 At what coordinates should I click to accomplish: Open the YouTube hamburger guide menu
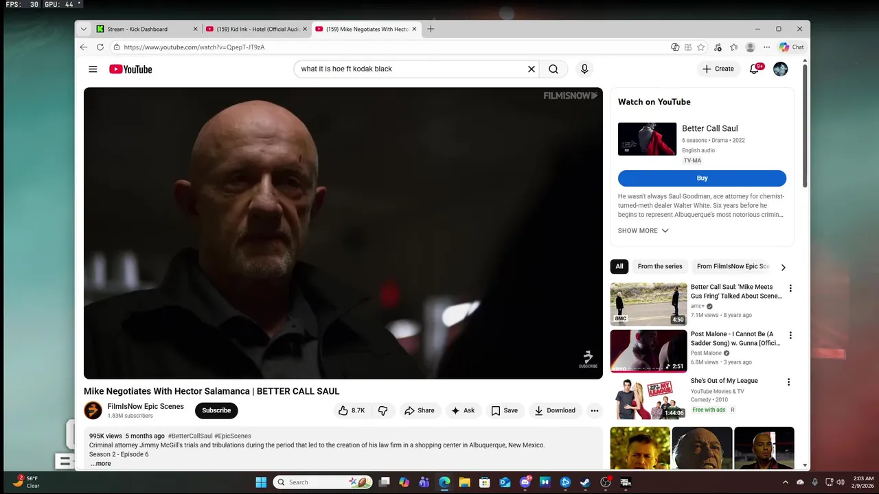(x=93, y=69)
